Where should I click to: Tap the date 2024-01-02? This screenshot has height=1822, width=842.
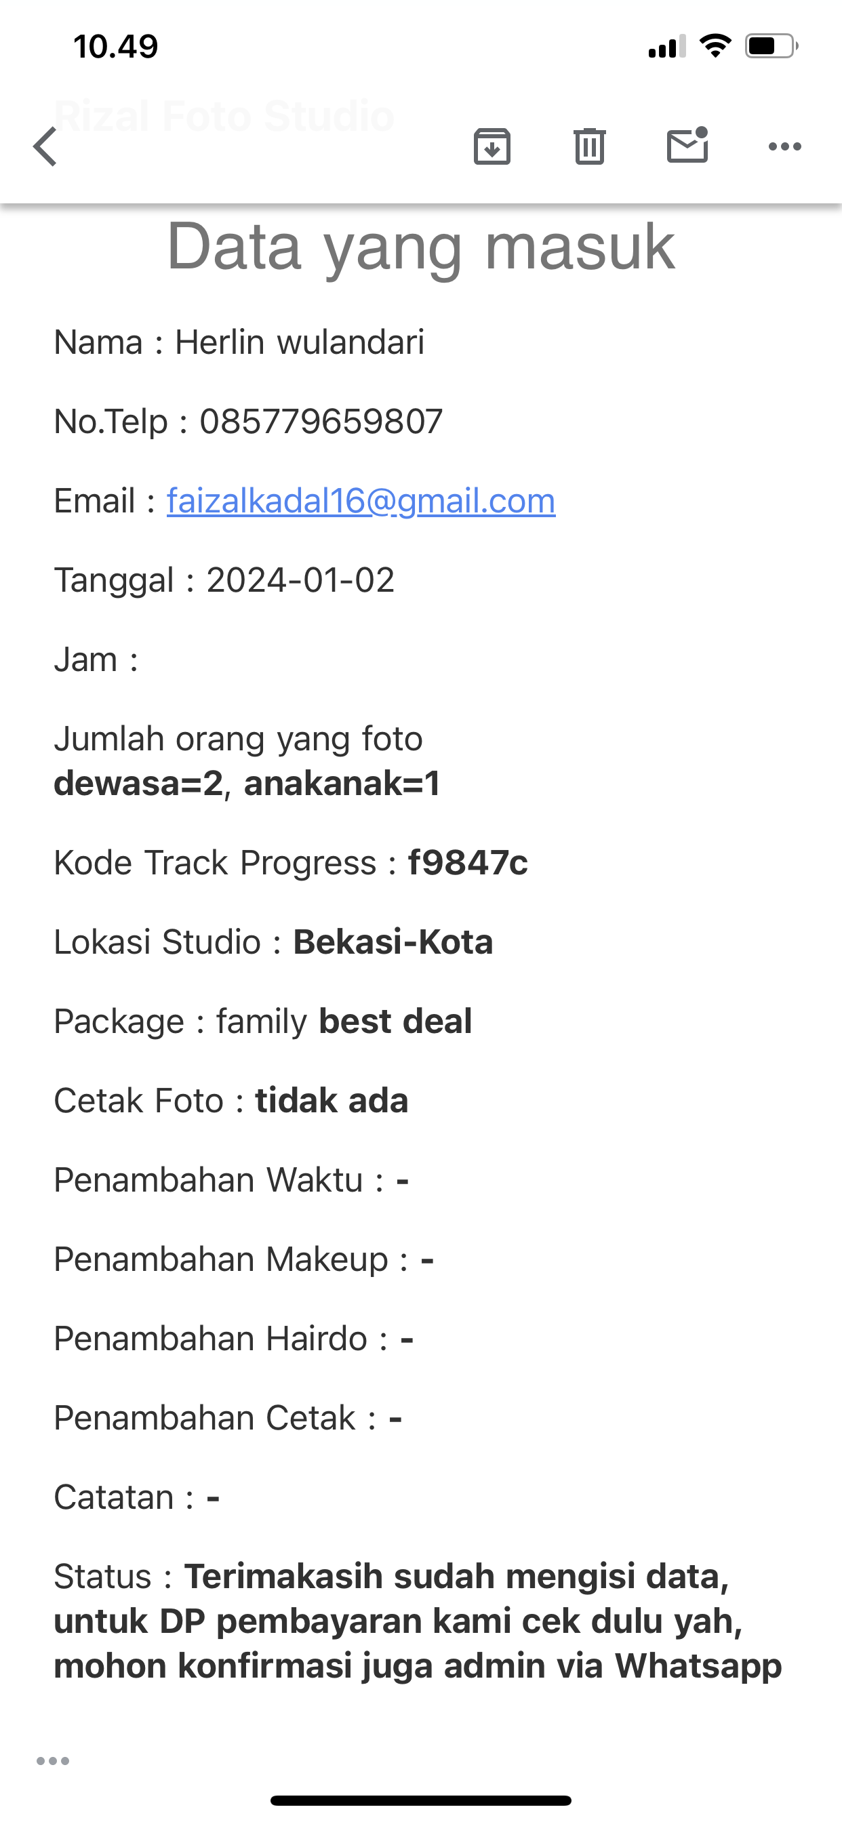[x=300, y=580]
